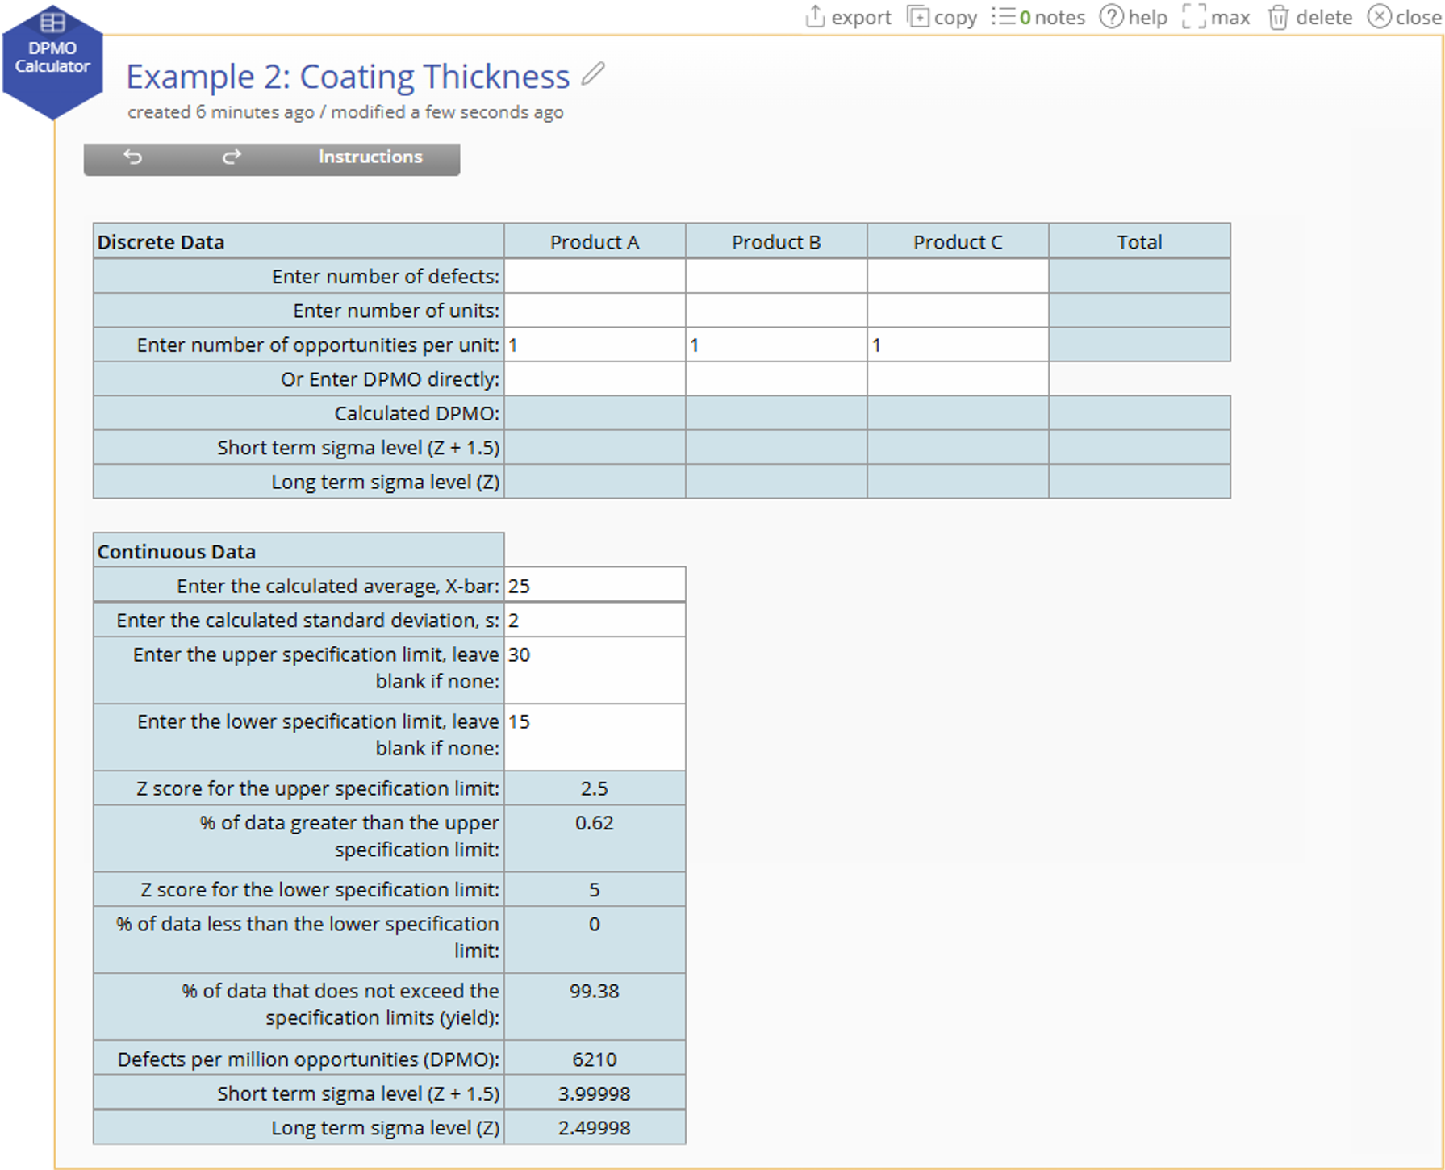Click the DPMO value 6210

[595, 1059]
